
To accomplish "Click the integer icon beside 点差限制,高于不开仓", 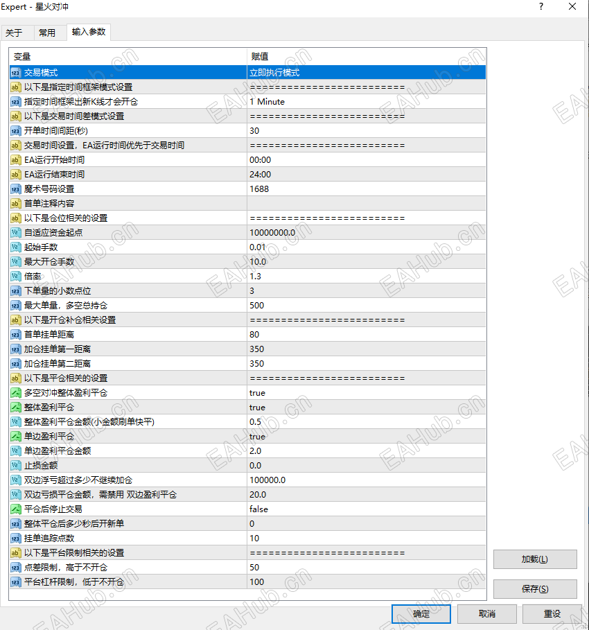I will point(15,568).
